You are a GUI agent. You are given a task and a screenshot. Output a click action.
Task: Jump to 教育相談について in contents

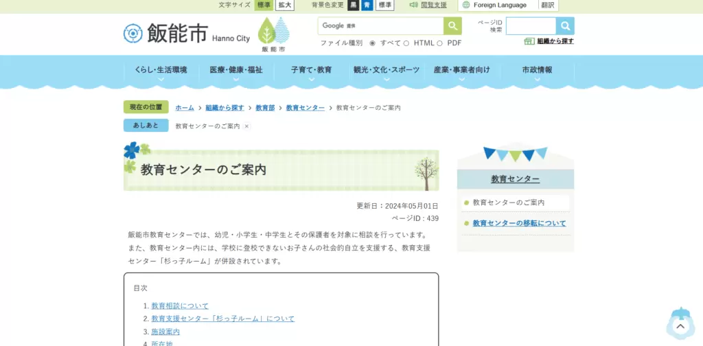click(180, 305)
